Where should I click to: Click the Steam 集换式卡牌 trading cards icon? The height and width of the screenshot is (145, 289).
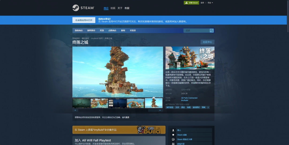(173, 139)
